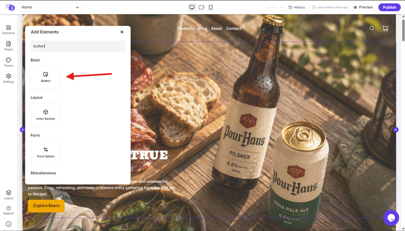
Task: Open the History panel
Action: click(x=297, y=7)
